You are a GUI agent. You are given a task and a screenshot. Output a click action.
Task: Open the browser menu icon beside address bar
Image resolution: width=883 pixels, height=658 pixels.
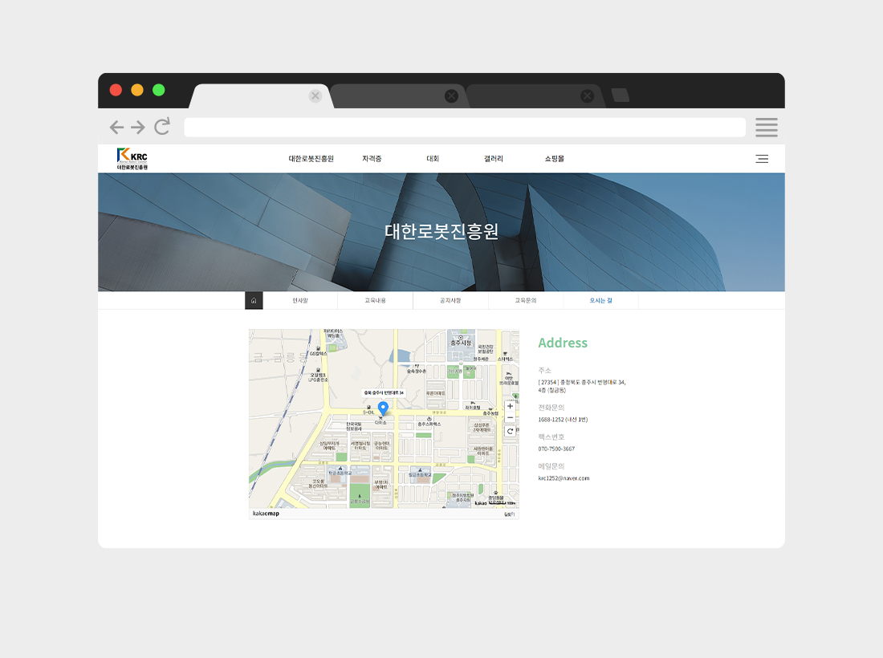[x=766, y=127]
